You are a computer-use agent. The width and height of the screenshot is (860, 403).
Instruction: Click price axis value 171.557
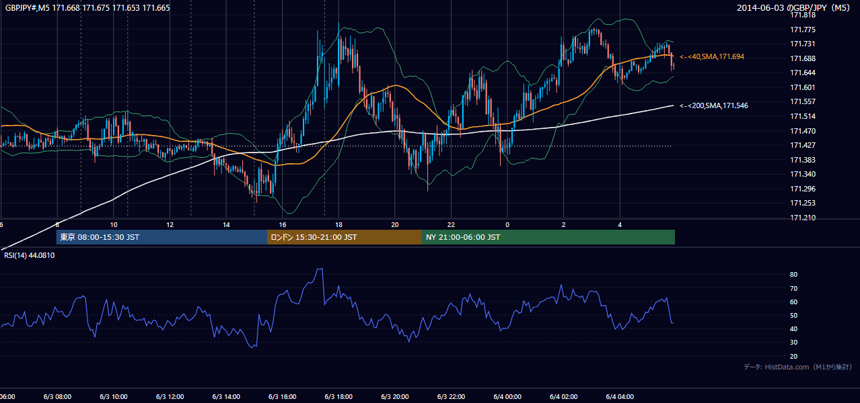(x=802, y=101)
